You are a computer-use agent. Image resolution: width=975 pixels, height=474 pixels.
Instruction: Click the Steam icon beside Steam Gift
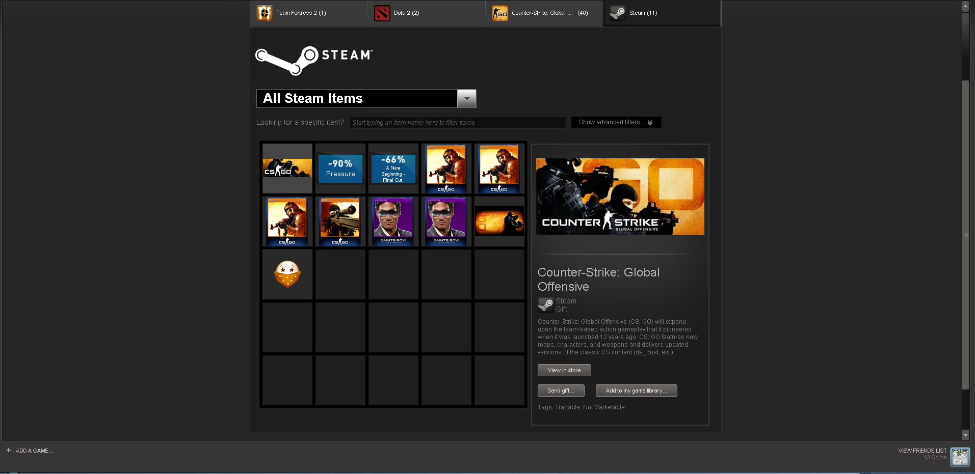546,305
